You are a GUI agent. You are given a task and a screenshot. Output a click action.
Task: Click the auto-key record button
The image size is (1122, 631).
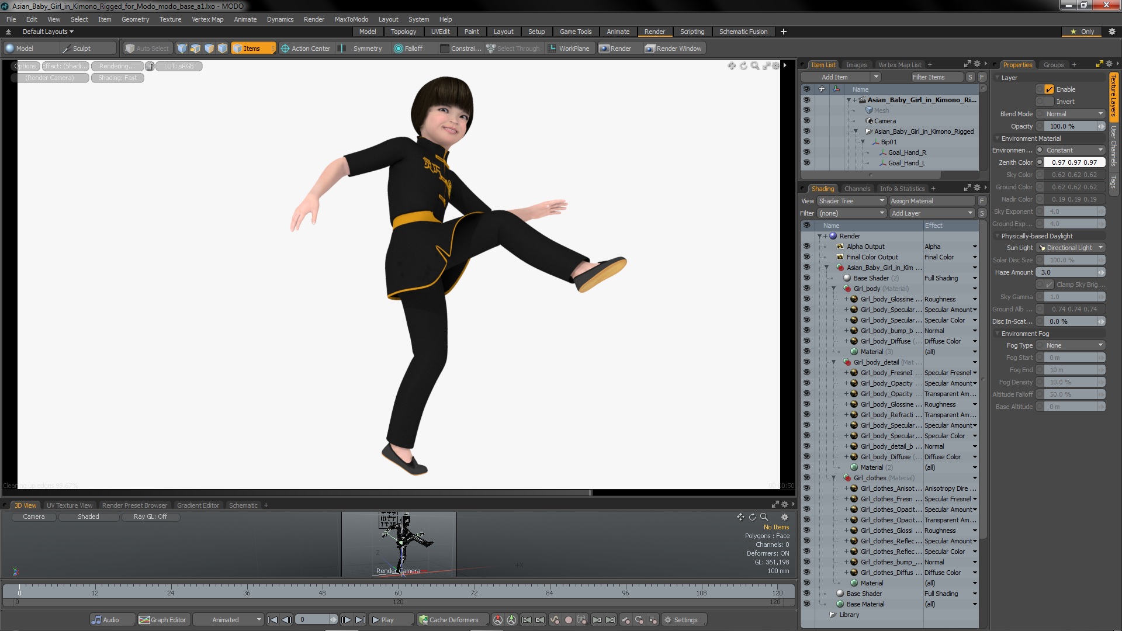569,620
